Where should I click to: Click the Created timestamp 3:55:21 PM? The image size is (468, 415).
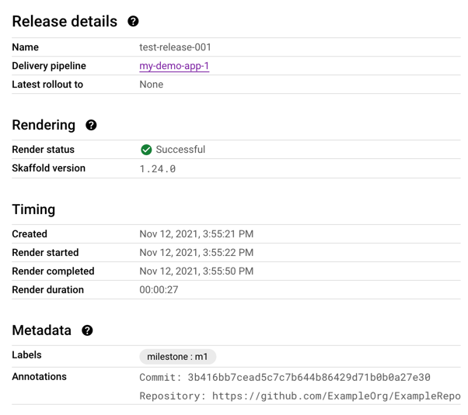coord(196,234)
